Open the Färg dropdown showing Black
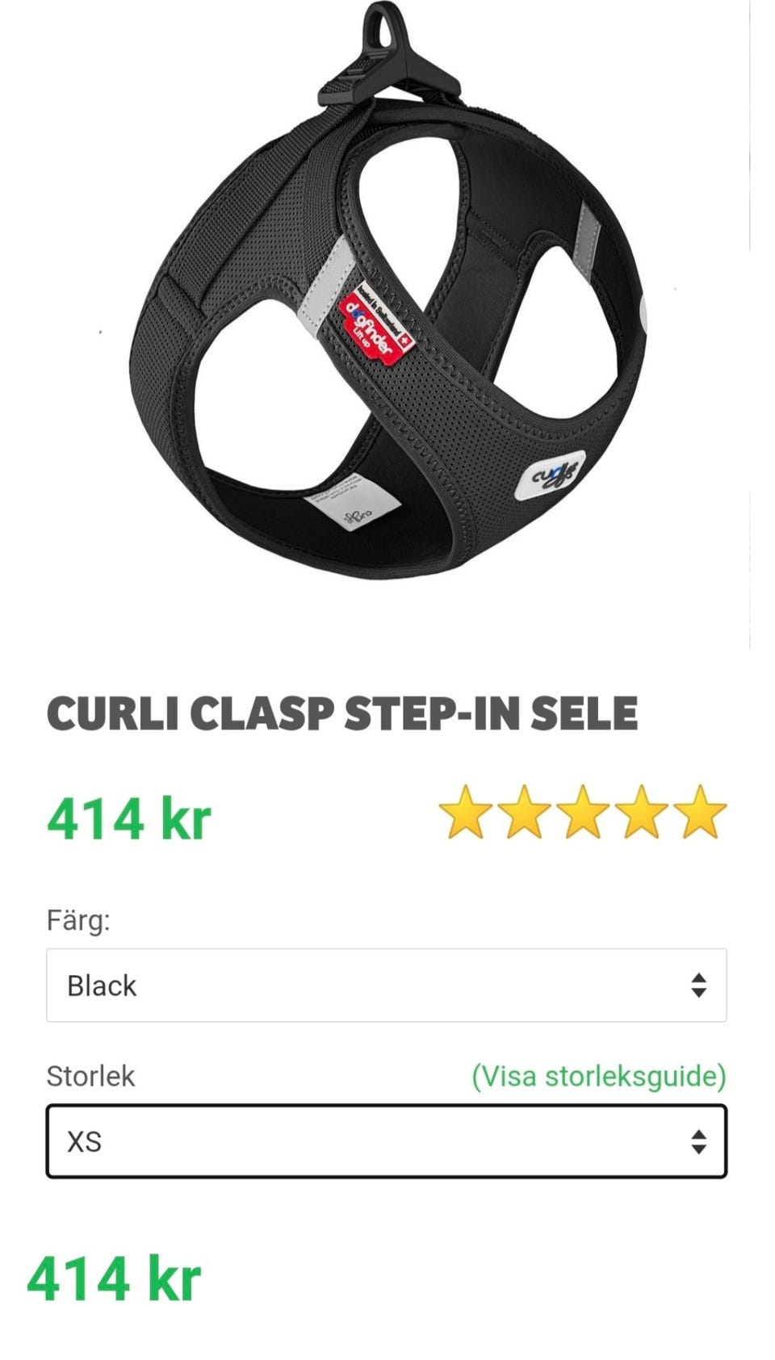The image size is (775, 1360). (x=387, y=985)
